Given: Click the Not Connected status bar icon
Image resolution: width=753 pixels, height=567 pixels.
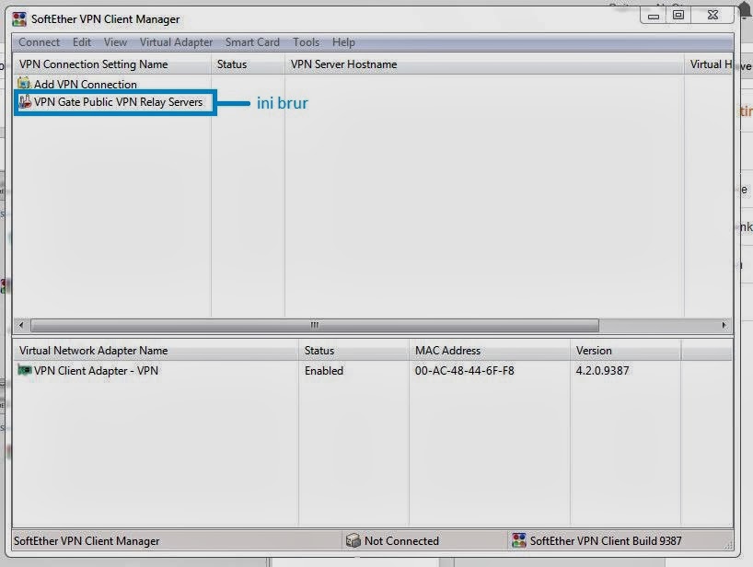Looking at the screenshot, I should pyautogui.click(x=353, y=540).
